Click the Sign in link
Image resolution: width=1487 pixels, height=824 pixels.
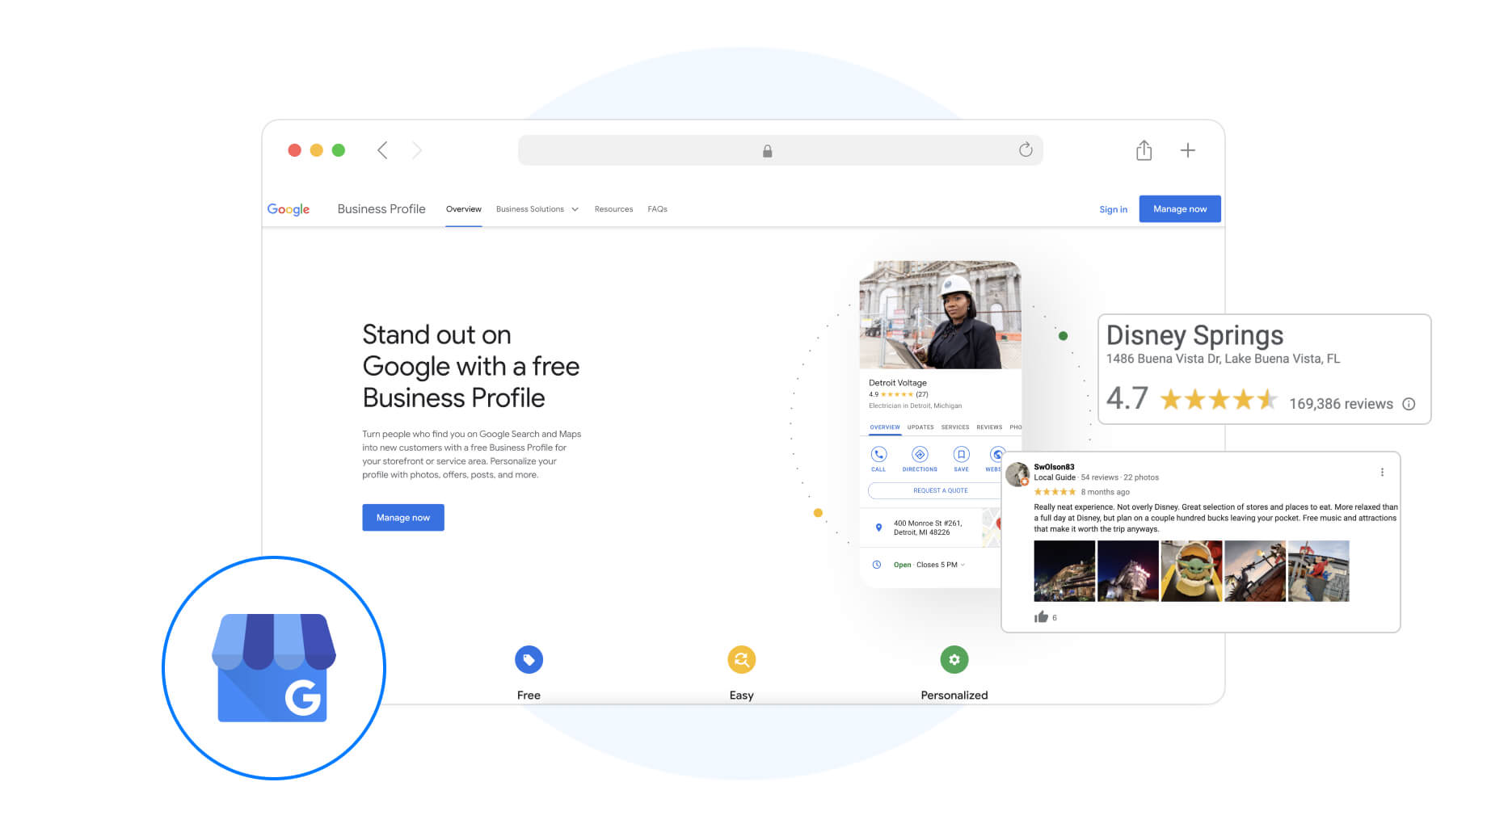(1113, 209)
